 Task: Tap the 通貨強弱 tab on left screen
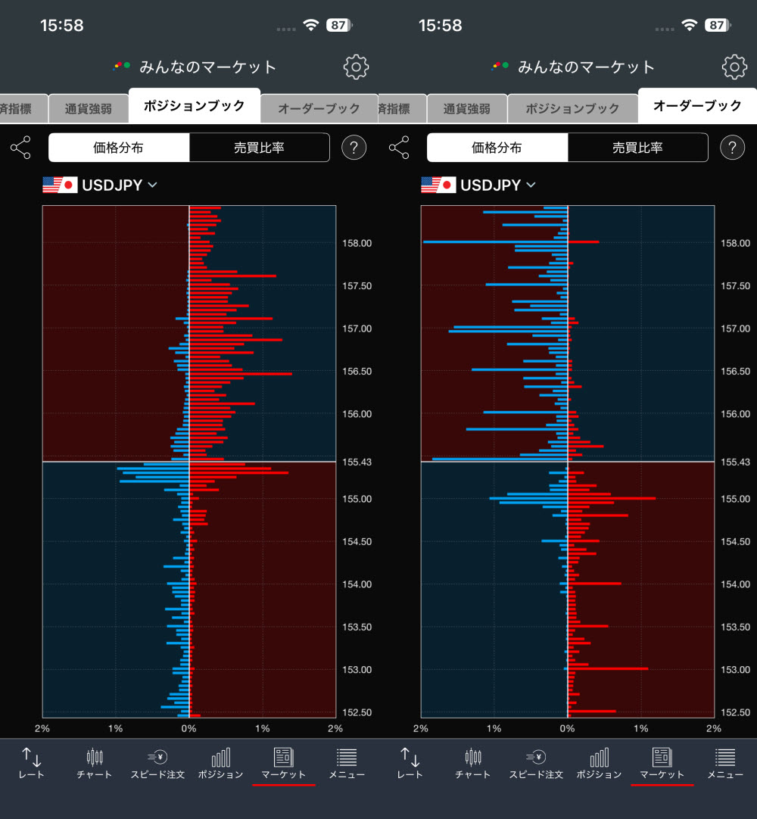(88, 108)
